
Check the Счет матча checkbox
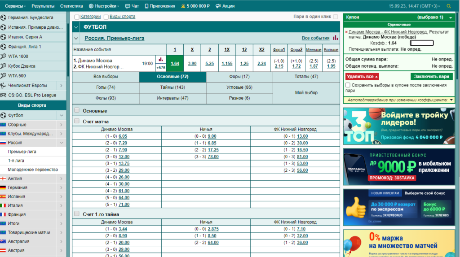77,121
